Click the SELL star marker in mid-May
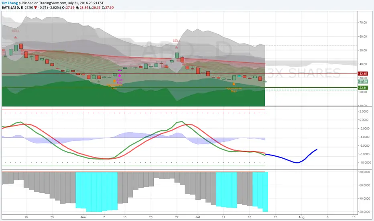 [x=16, y=37]
